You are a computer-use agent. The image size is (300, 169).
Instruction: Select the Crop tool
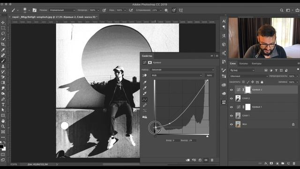[x=3, y=44]
